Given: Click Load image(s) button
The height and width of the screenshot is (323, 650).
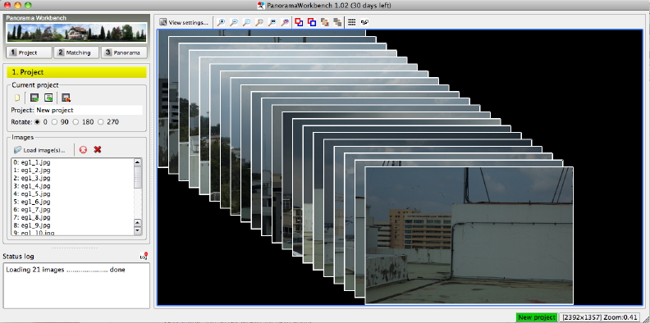Looking at the screenshot, I should (39, 150).
